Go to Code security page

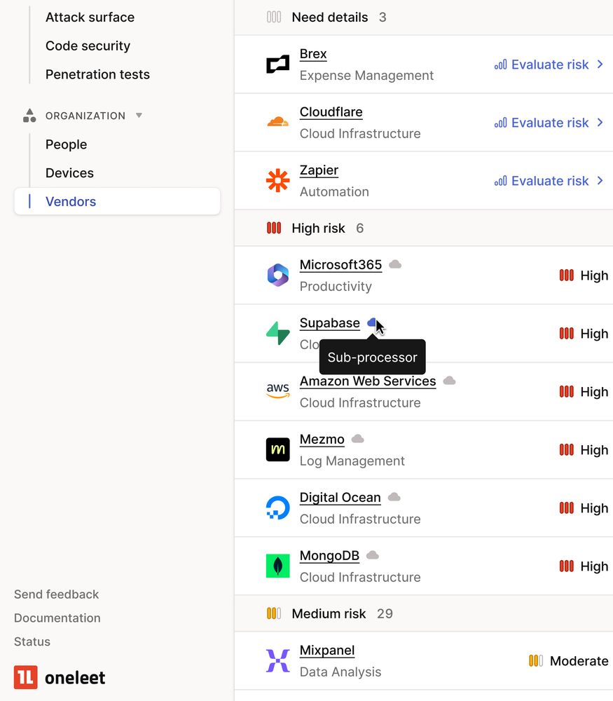click(88, 46)
